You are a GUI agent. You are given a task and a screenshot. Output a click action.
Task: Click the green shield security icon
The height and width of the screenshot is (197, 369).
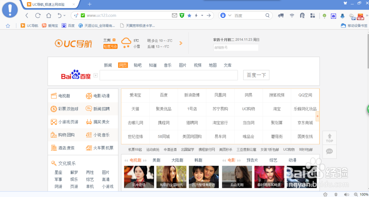[182, 15]
